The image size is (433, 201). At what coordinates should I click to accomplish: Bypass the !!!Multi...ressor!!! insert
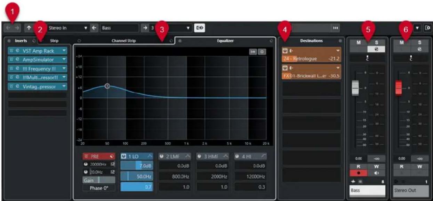pyautogui.click(x=11, y=77)
